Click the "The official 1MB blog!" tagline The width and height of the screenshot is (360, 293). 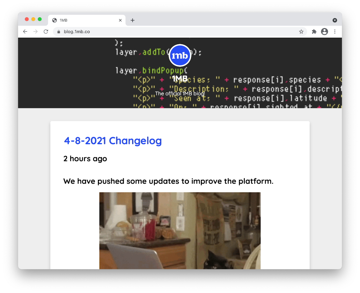pos(180,93)
